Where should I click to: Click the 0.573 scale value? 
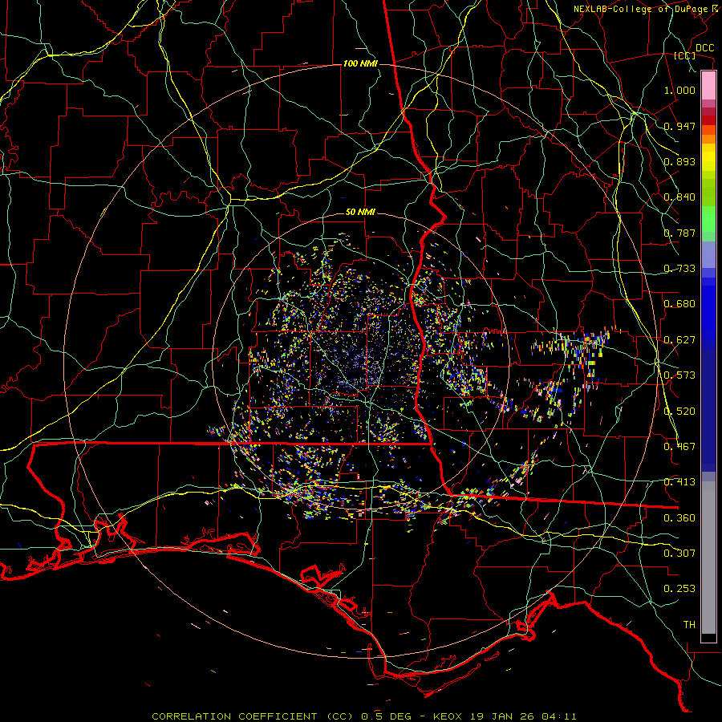pyautogui.click(x=679, y=375)
